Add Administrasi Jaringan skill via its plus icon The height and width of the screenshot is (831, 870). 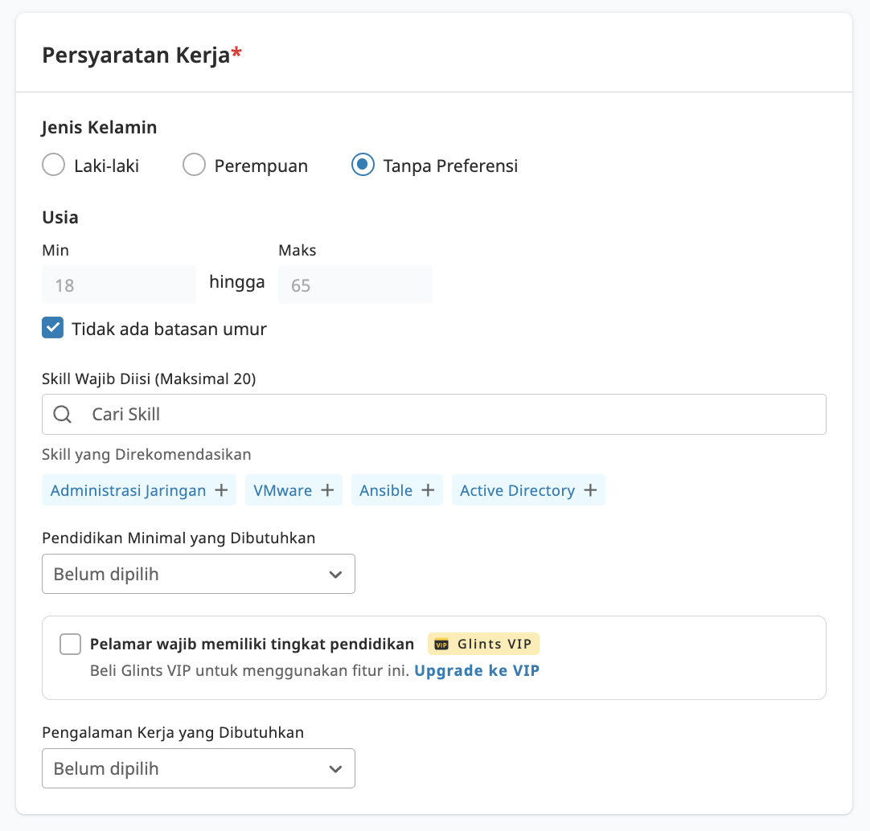point(221,489)
